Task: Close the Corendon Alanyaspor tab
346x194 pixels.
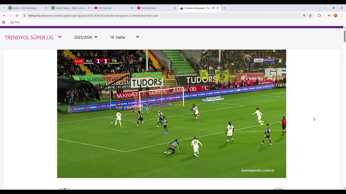Action: click(x=218, y=8)
